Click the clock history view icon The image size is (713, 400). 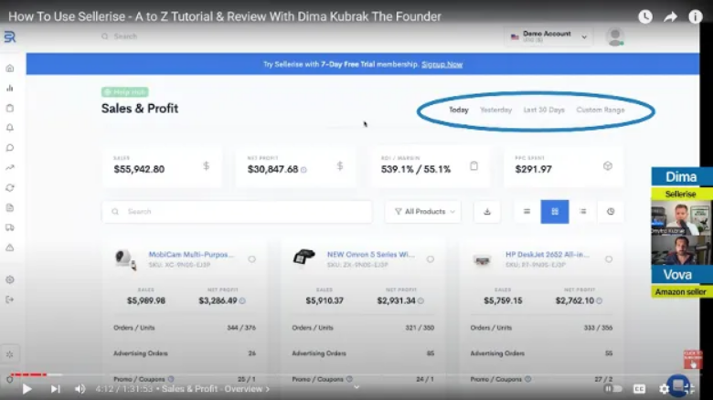(x=611, y=211)
